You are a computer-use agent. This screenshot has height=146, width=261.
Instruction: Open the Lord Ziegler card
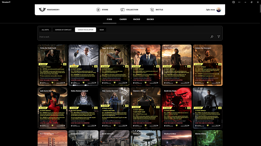83,65
